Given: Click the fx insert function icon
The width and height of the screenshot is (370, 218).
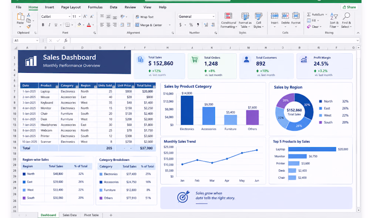Looking at the screenshot, I should tap(66, 41).
